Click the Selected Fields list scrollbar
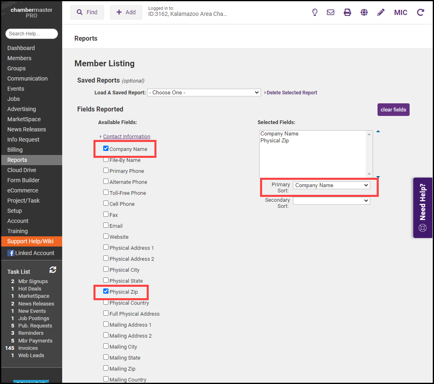Image resolution: width=434 pixels, height=384 pixels. (x=369, y=154)
